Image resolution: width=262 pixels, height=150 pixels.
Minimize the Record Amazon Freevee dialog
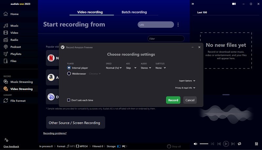coord(193,47)
